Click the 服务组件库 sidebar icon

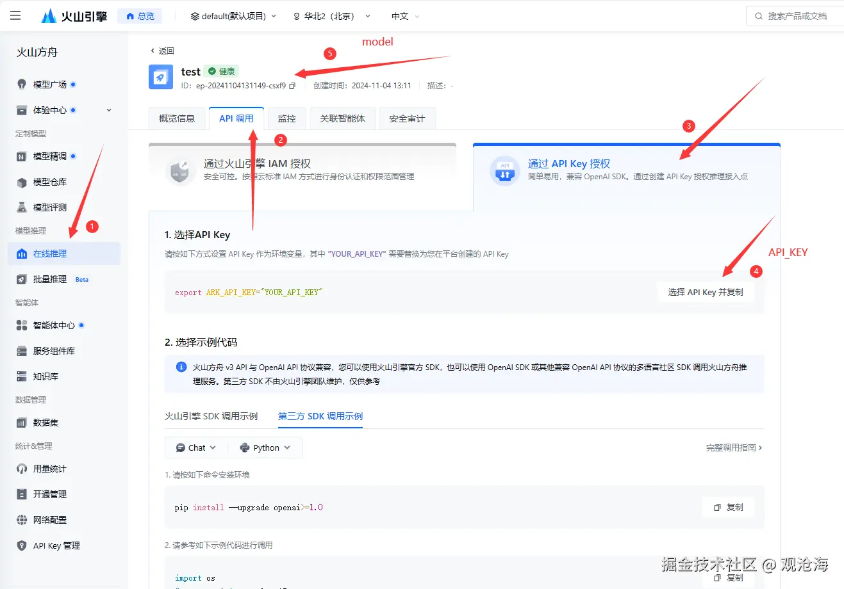click(x=22, y=351)
